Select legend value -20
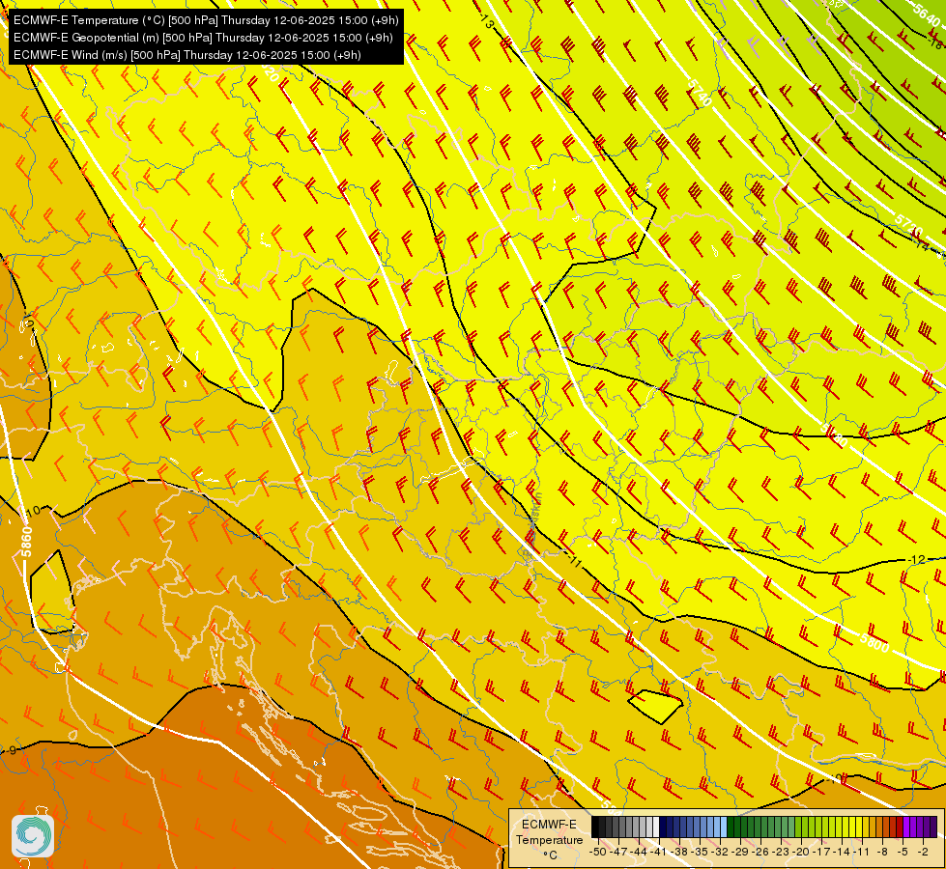The image size is (946, 869). coord(802,852)
